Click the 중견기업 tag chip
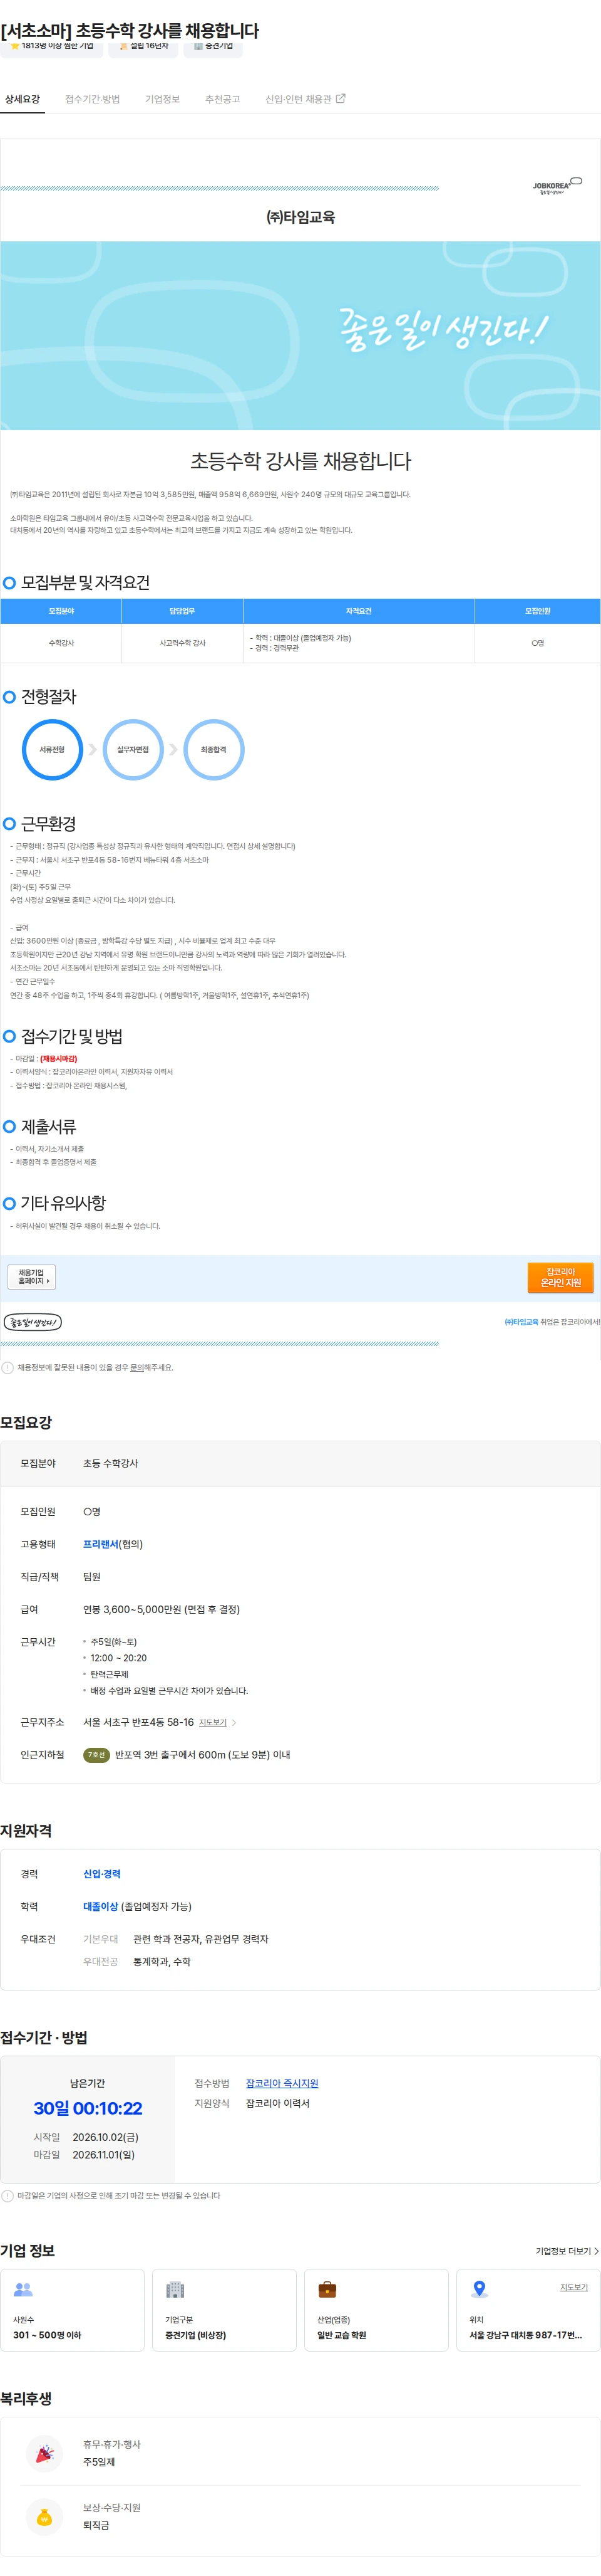This screenshot has height=2576, width=601. tap(213, 47)
